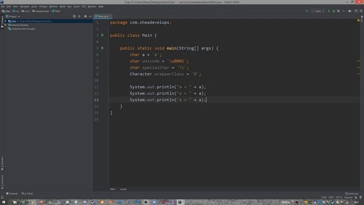
Task: Open the Run menu
Action: point(69,6)
